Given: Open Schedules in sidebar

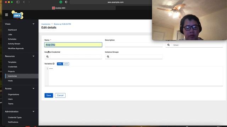Looking at the screenshot, I should pyautogui.click(x=12, y=39).
